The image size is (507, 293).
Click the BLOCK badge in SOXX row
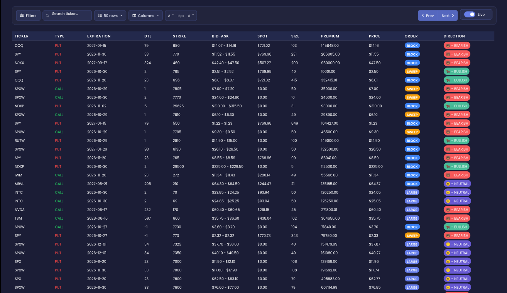tap(412, 63)
